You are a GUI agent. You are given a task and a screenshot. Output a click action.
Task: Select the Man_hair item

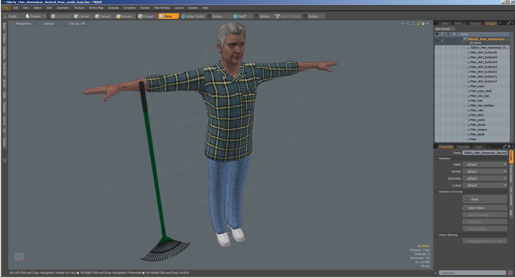477,101
